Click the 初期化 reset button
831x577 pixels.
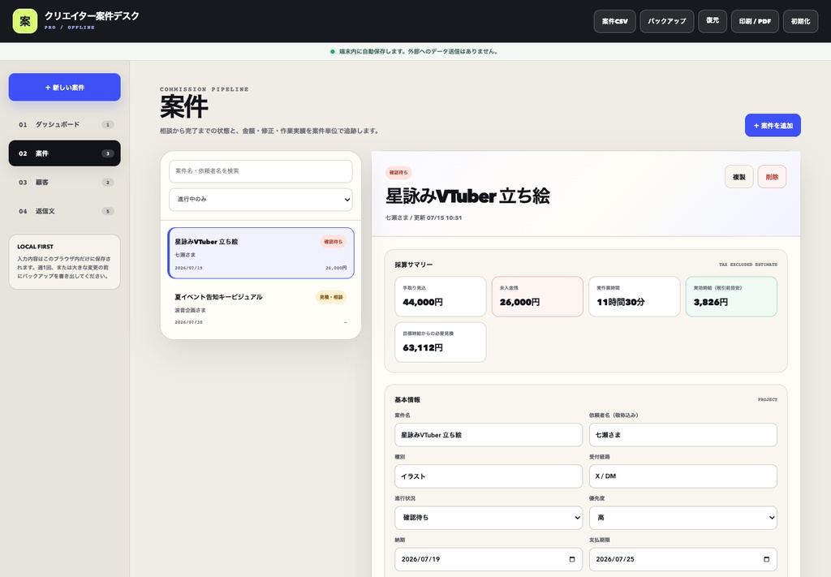click(800, 21)
